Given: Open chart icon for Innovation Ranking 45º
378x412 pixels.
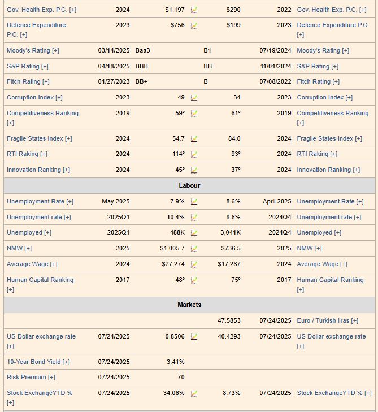Looking at the screenshot, I should 194,170.
